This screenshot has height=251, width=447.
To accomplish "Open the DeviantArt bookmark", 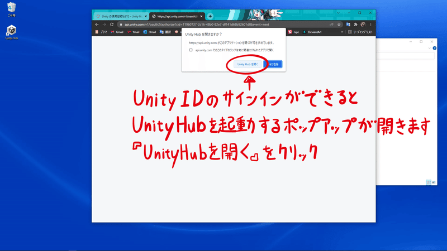I will click(x=312, y=32).
